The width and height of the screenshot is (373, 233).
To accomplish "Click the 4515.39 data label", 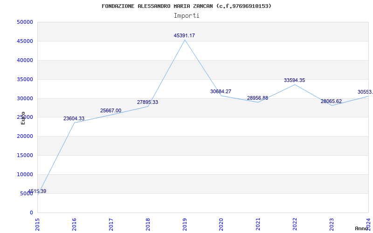I will [x=37, y=191].
